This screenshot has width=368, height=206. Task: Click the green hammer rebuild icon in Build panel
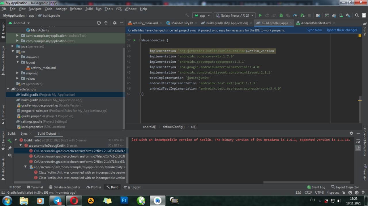(x=10, y=141)
